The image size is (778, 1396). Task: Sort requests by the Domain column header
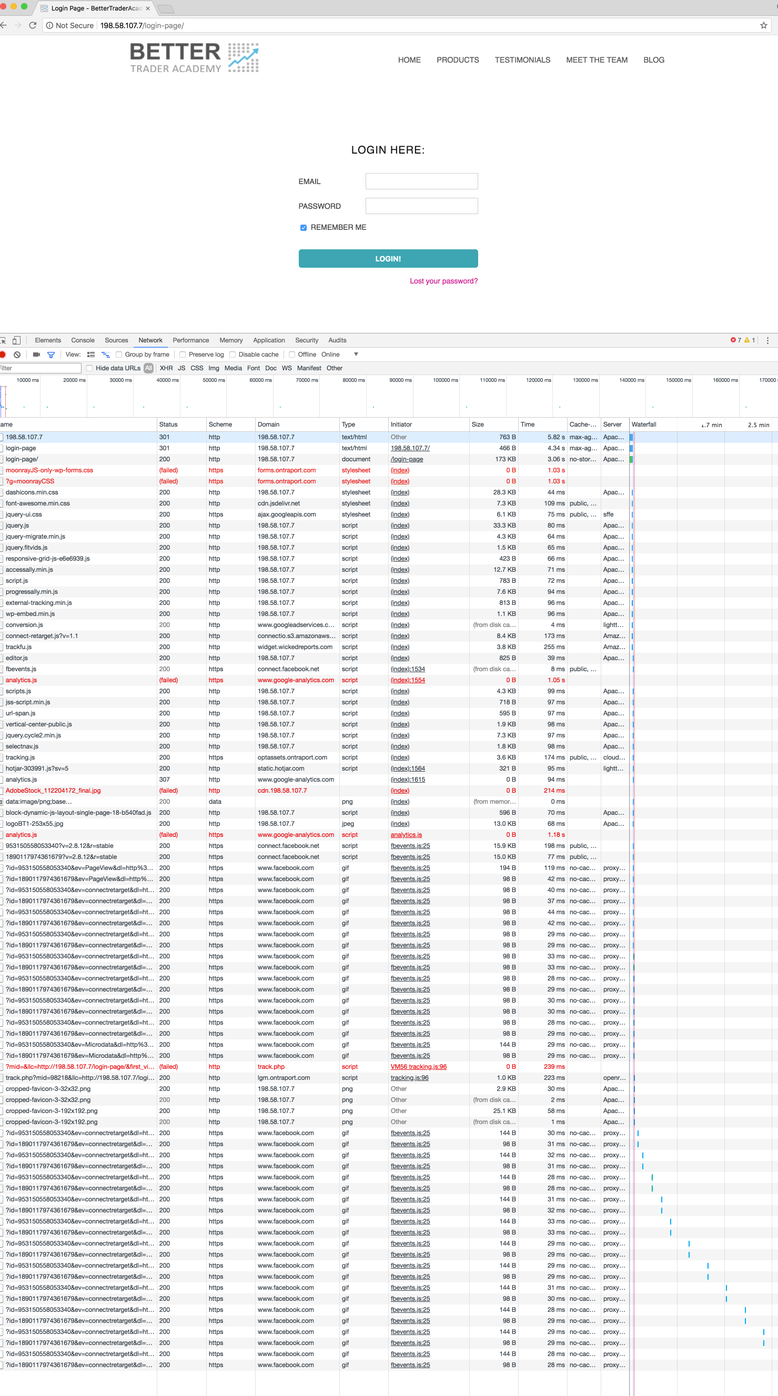point(297,424)
